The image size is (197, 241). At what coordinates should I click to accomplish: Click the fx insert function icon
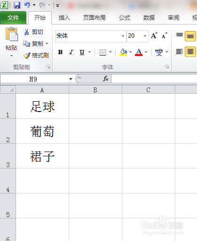pos(106,79)
